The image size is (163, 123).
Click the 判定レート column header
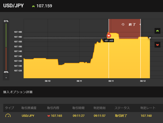(148, 108)
